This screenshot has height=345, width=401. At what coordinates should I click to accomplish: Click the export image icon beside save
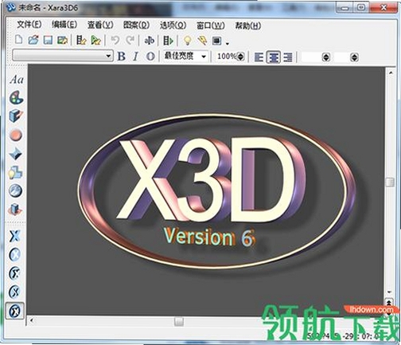(63, 40)
